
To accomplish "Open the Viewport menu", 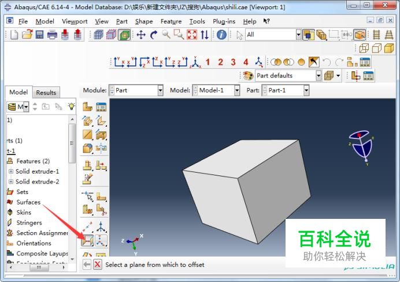I will coord(75,21).
